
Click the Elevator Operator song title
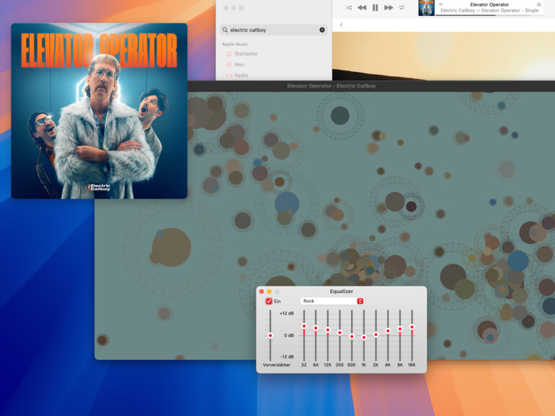click(x=489, y=4)
